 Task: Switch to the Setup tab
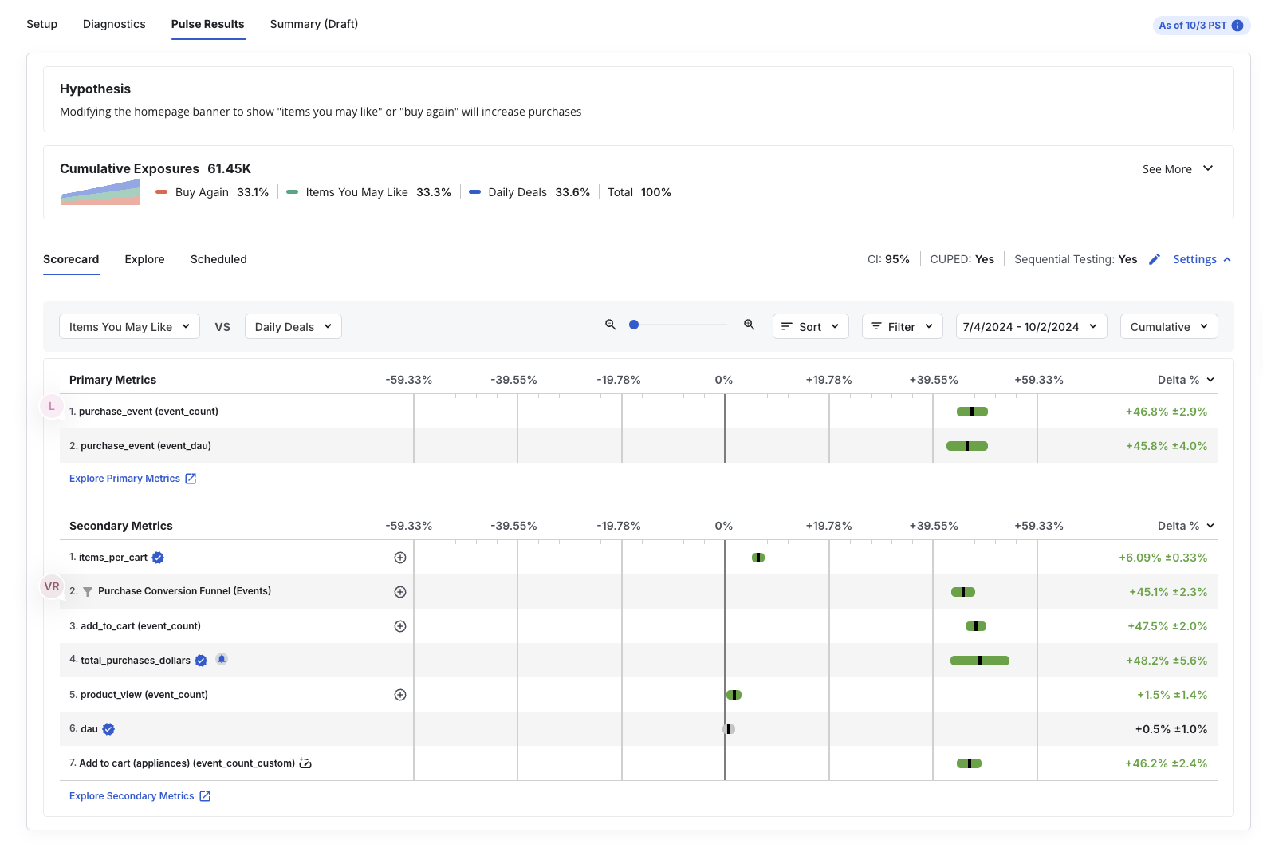click(x=41, y=24)
